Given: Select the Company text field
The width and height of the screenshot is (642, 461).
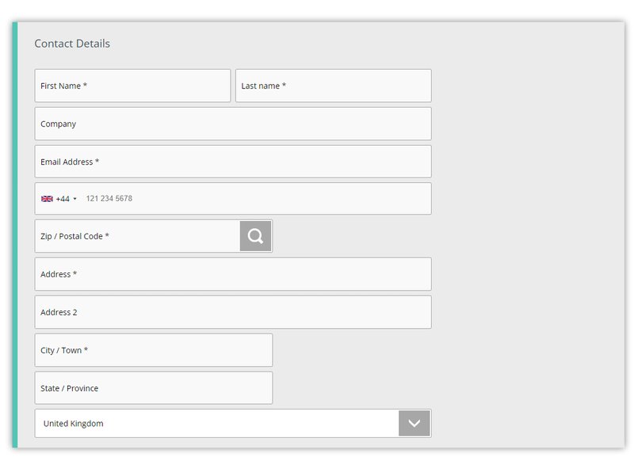Looking at the screenshot, I should click(232, 123).
